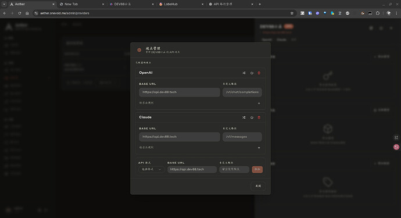
Task: Click the blue diamond extension icon
Action: pyautogui.click(x=325, y=13)
